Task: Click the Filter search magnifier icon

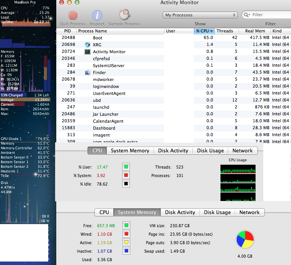Action: (x=247, y=15)
